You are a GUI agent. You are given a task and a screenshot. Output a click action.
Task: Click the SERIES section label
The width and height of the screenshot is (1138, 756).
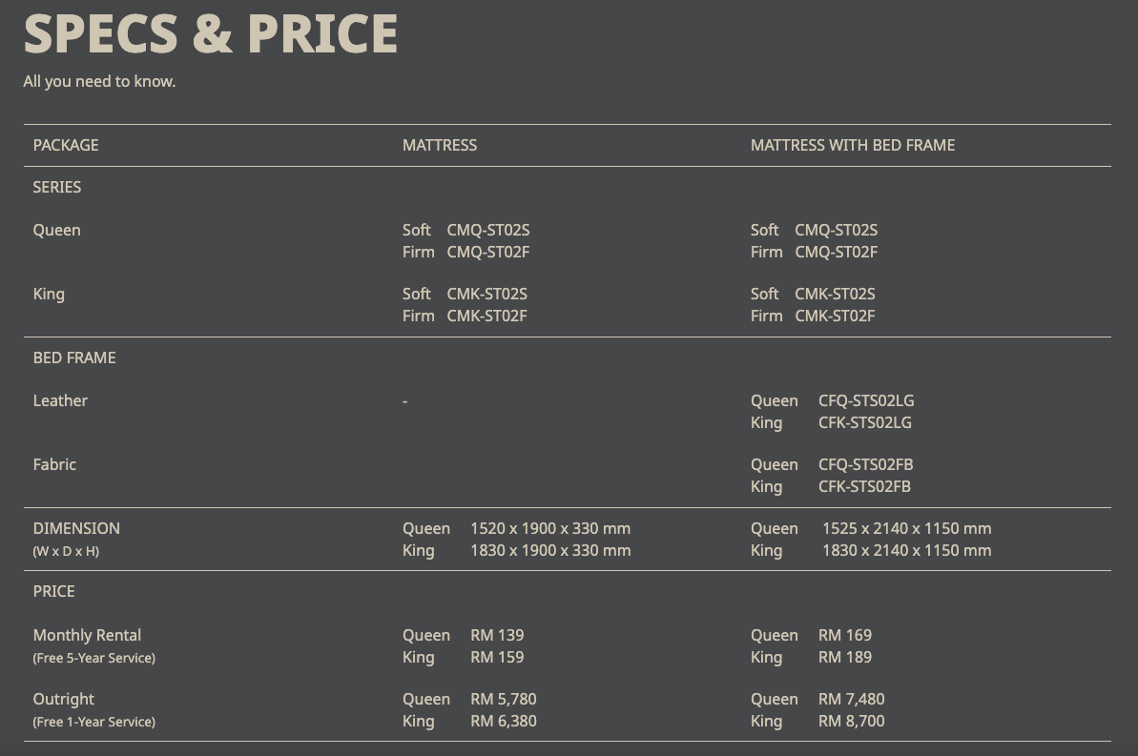(57, 187)
